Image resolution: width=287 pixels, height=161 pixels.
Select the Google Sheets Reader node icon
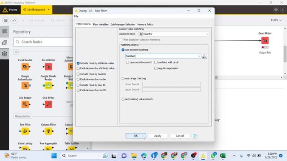click(48, 85)
